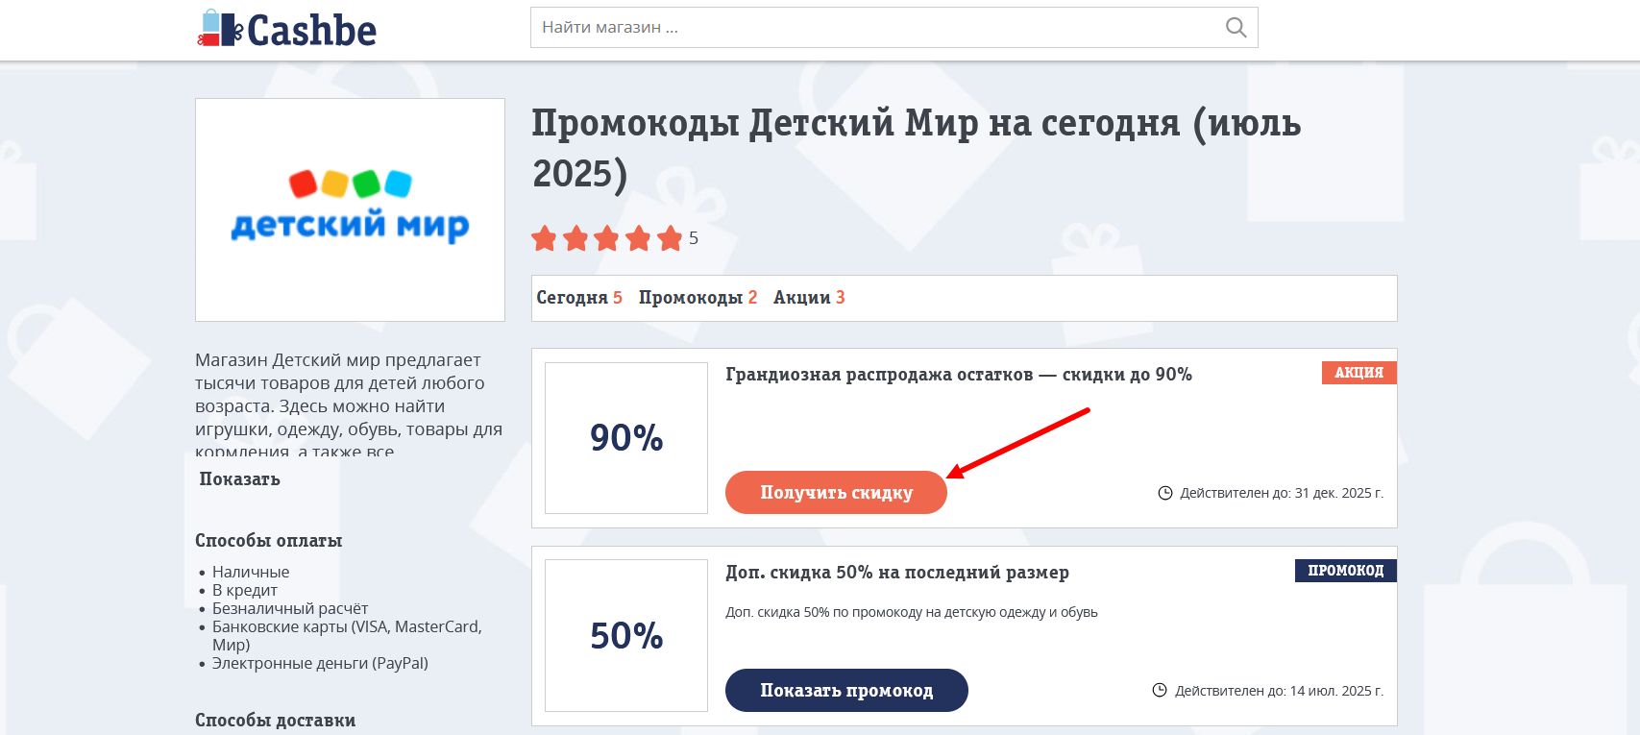1640x735 pixels.
Task: Click the 'Получить скидку' button
Action: (x=836, y=492)
